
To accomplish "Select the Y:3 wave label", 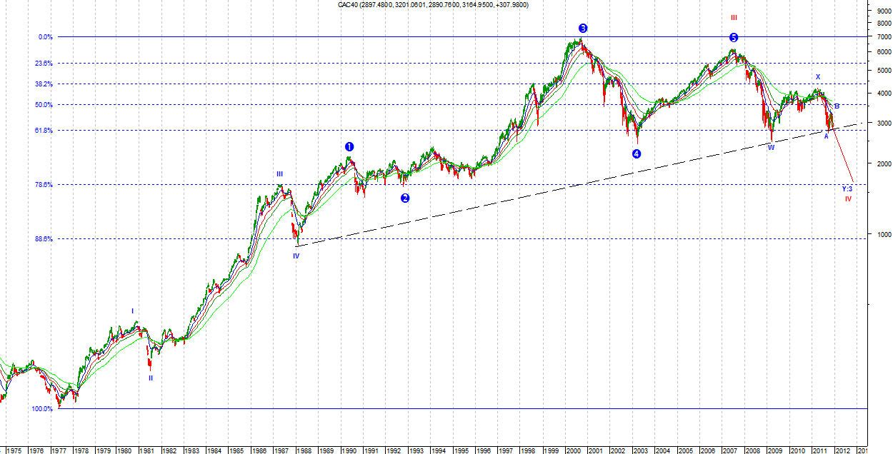I will [x=847, y=188].
